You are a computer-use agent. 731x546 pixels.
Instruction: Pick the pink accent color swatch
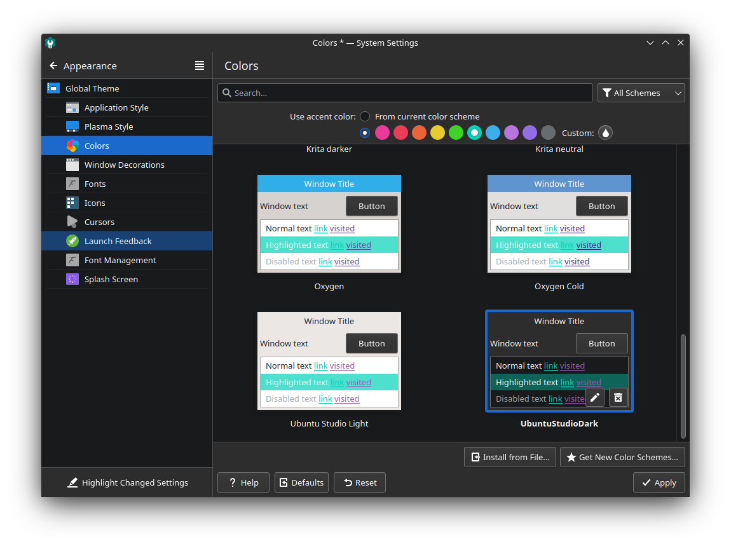tap(382, 133)
